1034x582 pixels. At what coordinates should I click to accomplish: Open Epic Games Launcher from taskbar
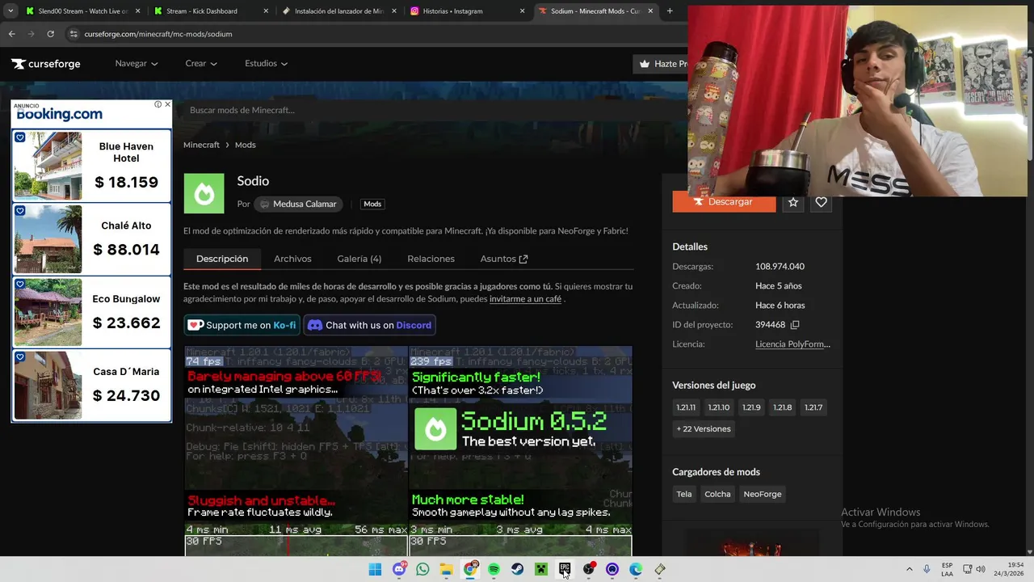pos(565,570)
